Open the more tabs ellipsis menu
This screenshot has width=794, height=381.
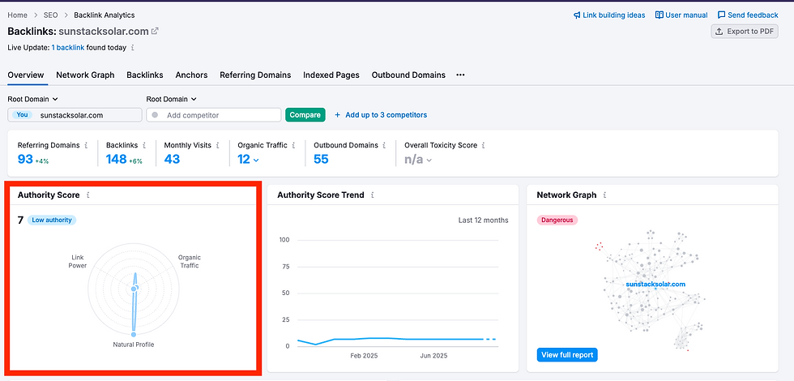click(x=460, y=75)
